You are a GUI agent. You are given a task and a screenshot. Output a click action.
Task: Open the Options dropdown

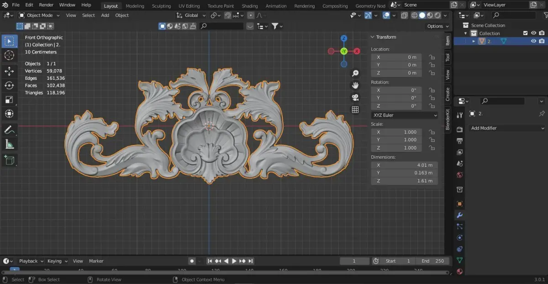point(437,26)
